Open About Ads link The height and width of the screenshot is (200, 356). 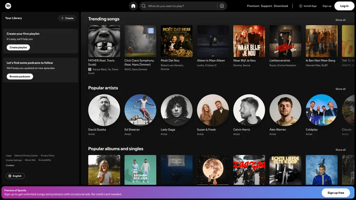(30, 160)
